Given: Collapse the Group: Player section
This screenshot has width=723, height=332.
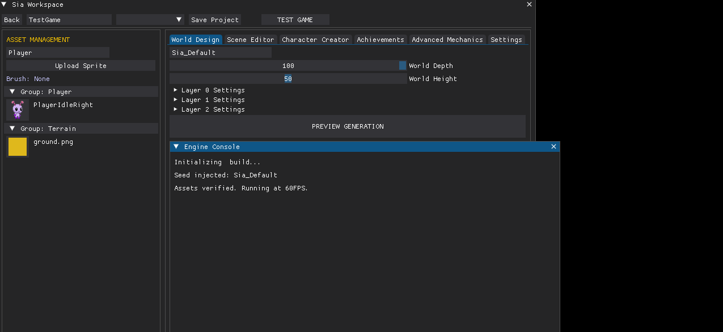Looking at the screenshot, I should (12, 92).
